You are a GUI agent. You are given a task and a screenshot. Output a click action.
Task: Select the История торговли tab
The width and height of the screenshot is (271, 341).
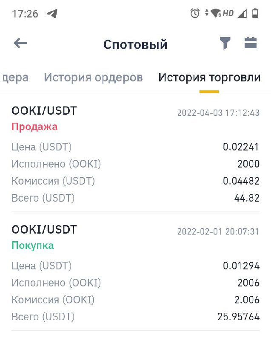[x=209, y=78]
